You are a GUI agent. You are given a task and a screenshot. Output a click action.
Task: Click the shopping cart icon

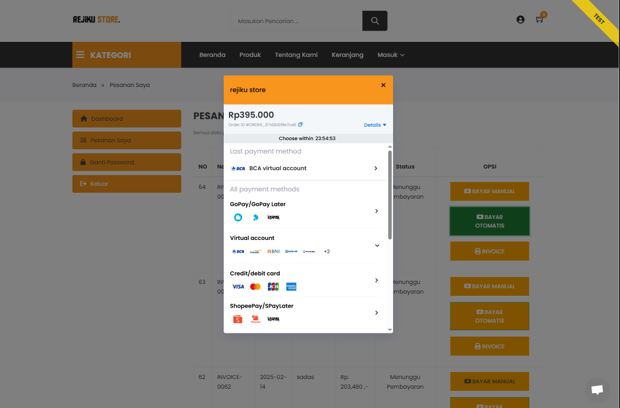click(539, 19)
